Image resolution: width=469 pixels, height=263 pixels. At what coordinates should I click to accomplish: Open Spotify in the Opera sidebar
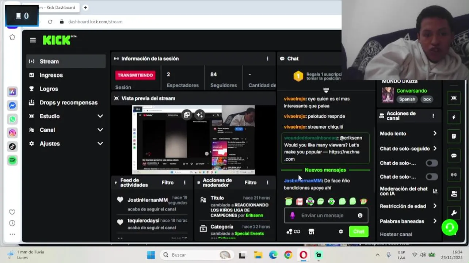(x=12, y=160)
